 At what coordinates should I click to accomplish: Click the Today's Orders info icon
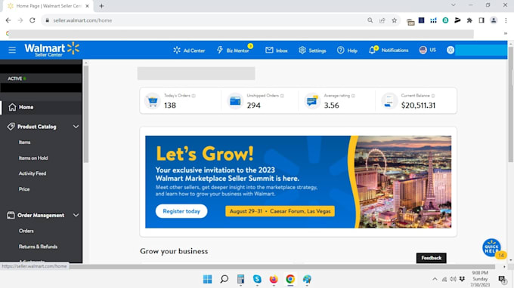point(194,96)
